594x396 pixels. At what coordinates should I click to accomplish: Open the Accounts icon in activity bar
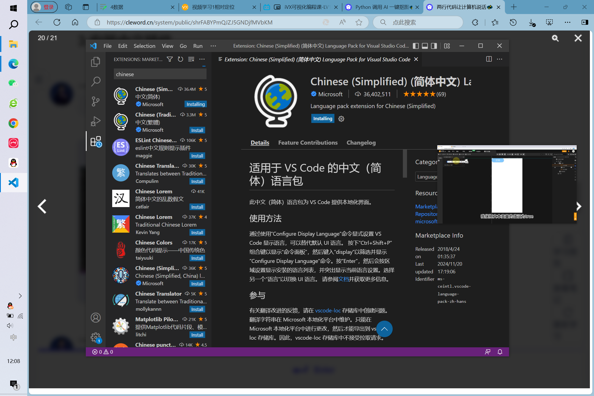(96, 318)
